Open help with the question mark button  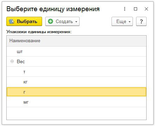141,21
